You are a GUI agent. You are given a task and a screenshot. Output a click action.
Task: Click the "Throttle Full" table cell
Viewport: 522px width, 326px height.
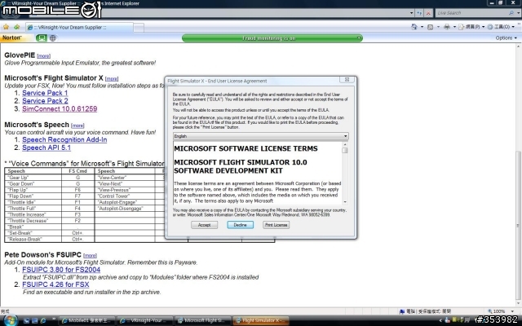point(33,209)
